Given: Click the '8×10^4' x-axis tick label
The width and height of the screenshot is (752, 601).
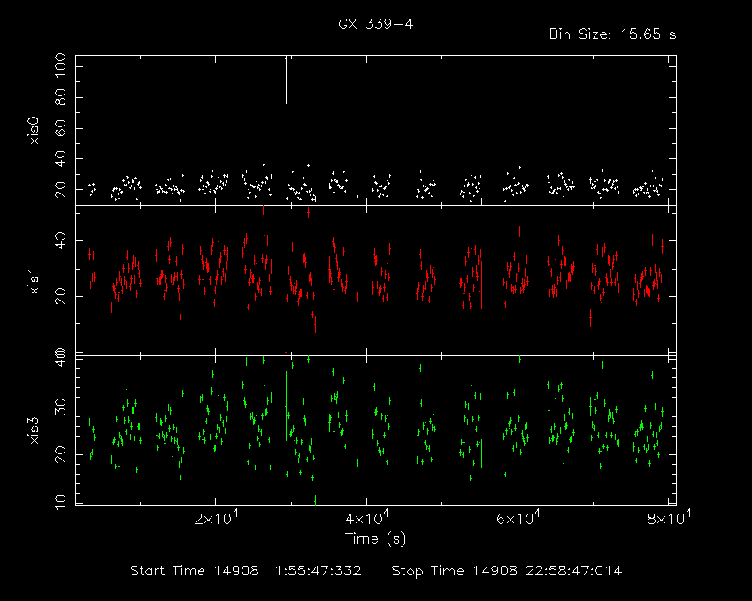Looking at the screenshot, I should (670, 518).
